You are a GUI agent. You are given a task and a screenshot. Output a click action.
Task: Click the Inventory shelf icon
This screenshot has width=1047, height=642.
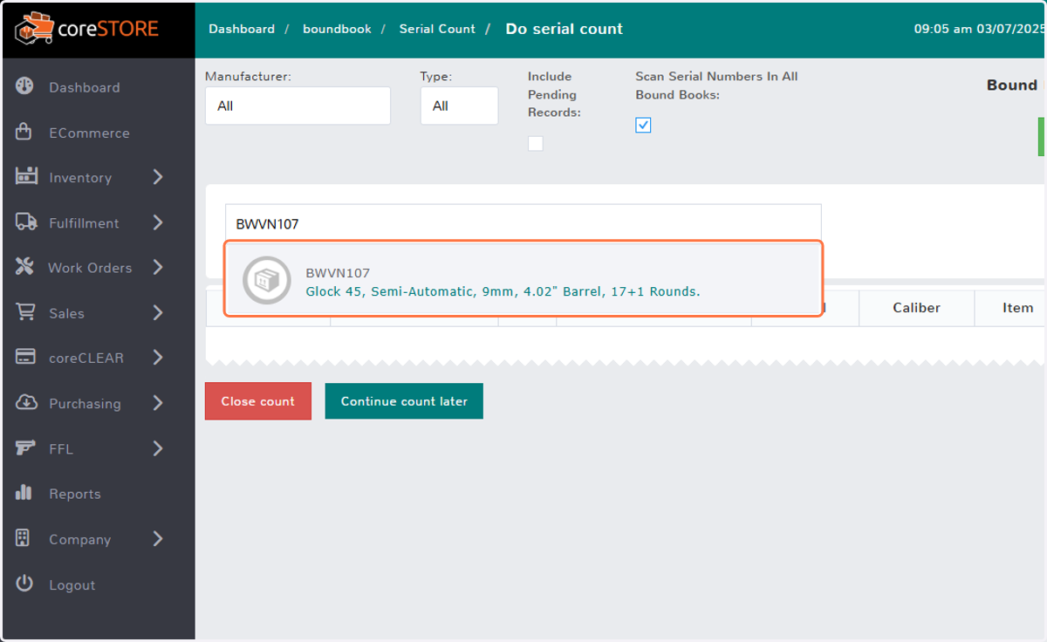pyautogui.click(x=26, y=176)
